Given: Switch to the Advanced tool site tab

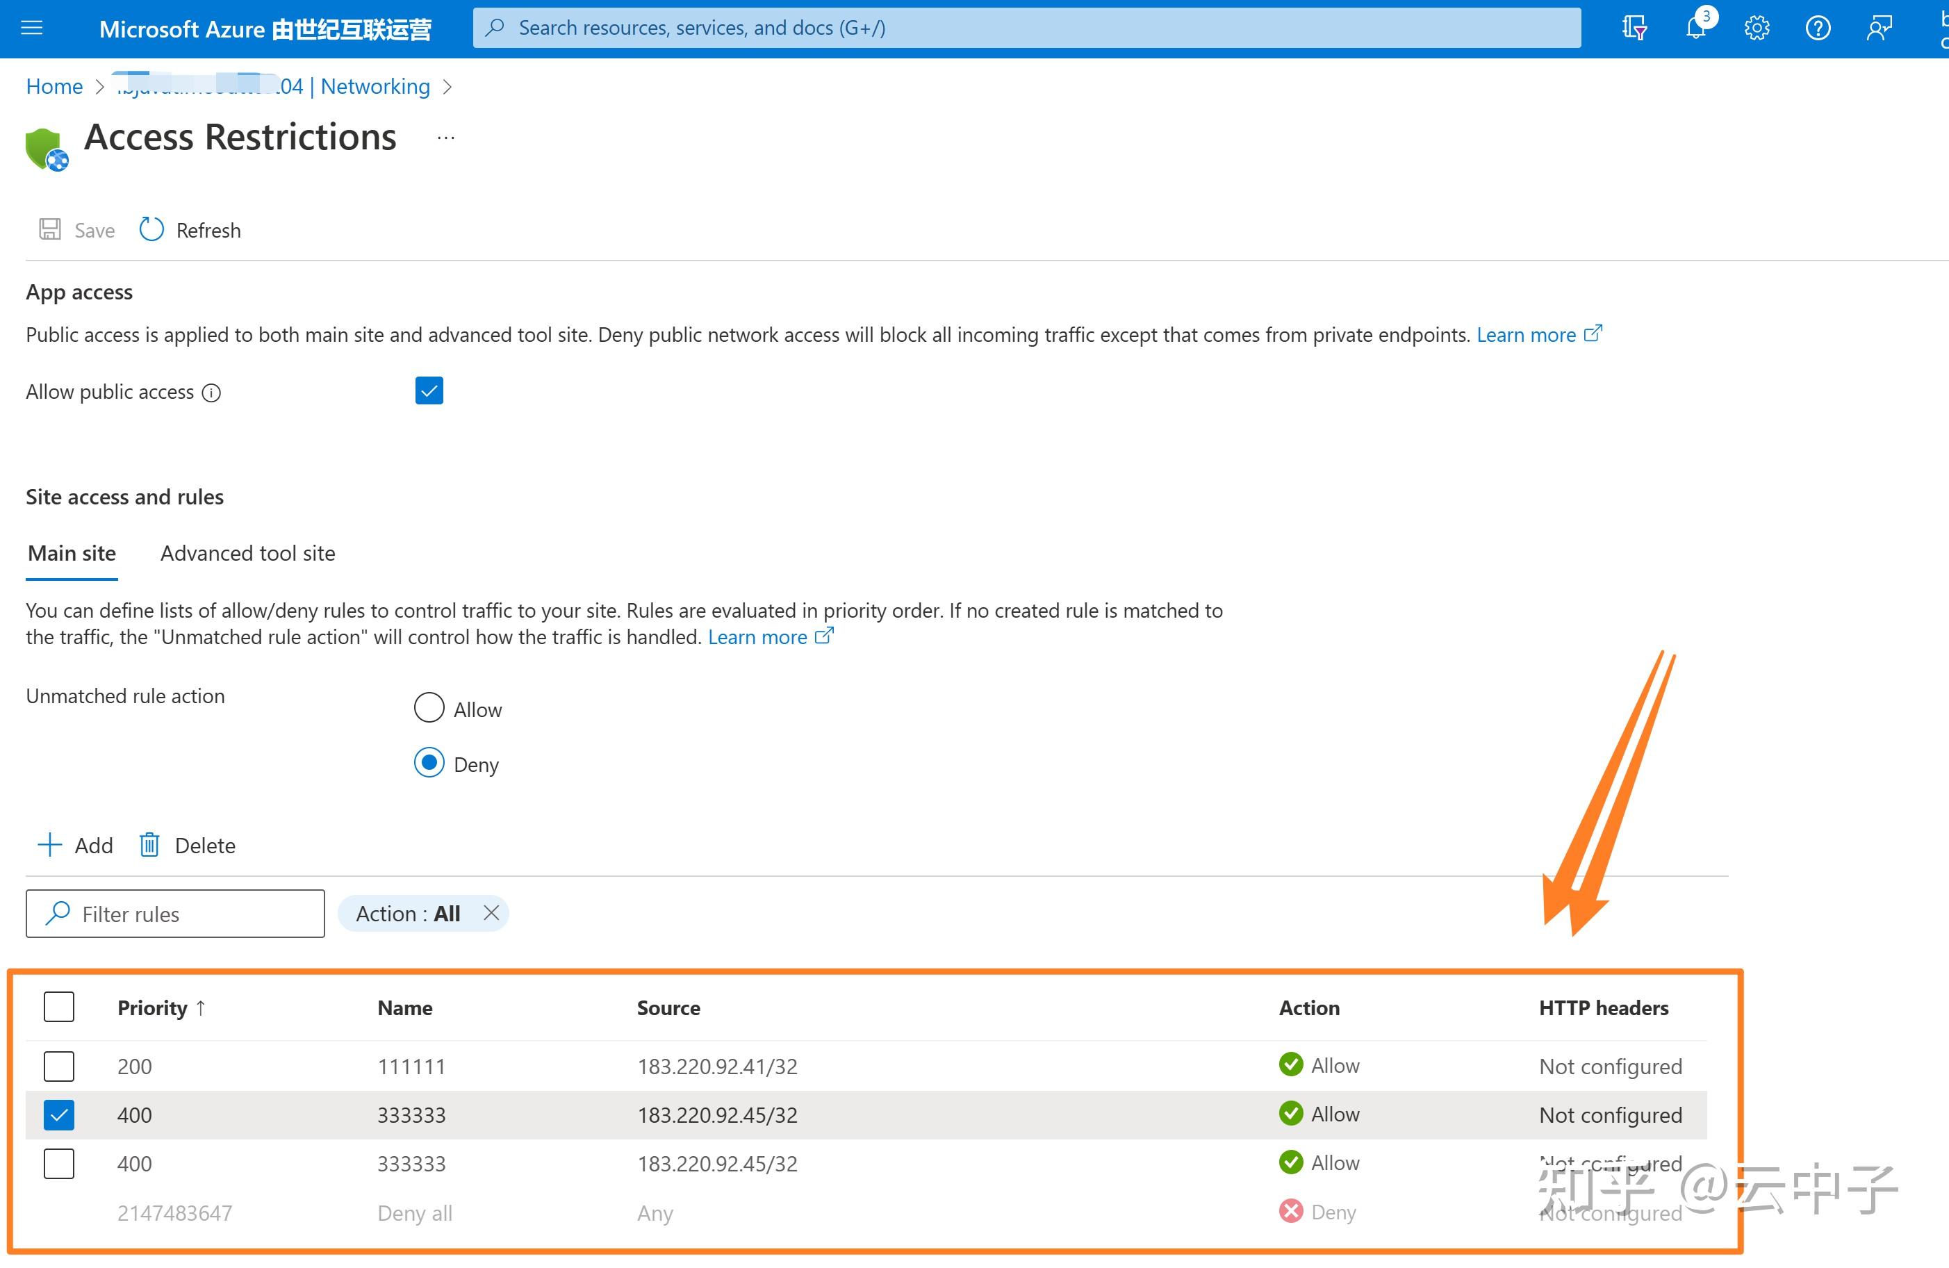Looking at the screenshot, I should pyautogui.click(x=247, y=554).
